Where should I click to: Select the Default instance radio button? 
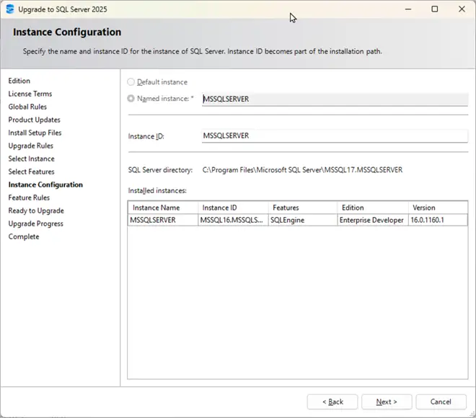click(x=131, y=82)
